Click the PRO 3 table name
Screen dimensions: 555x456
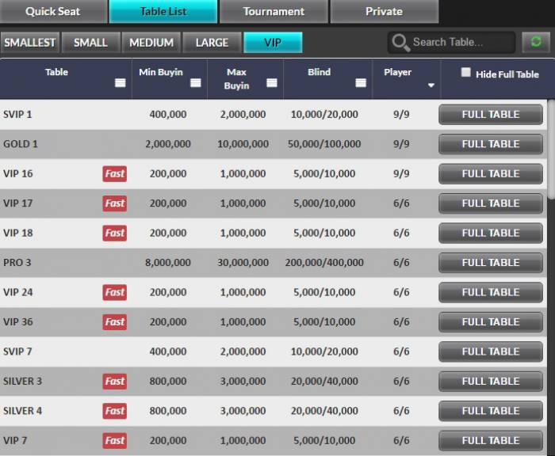click(x=17, y=263)
